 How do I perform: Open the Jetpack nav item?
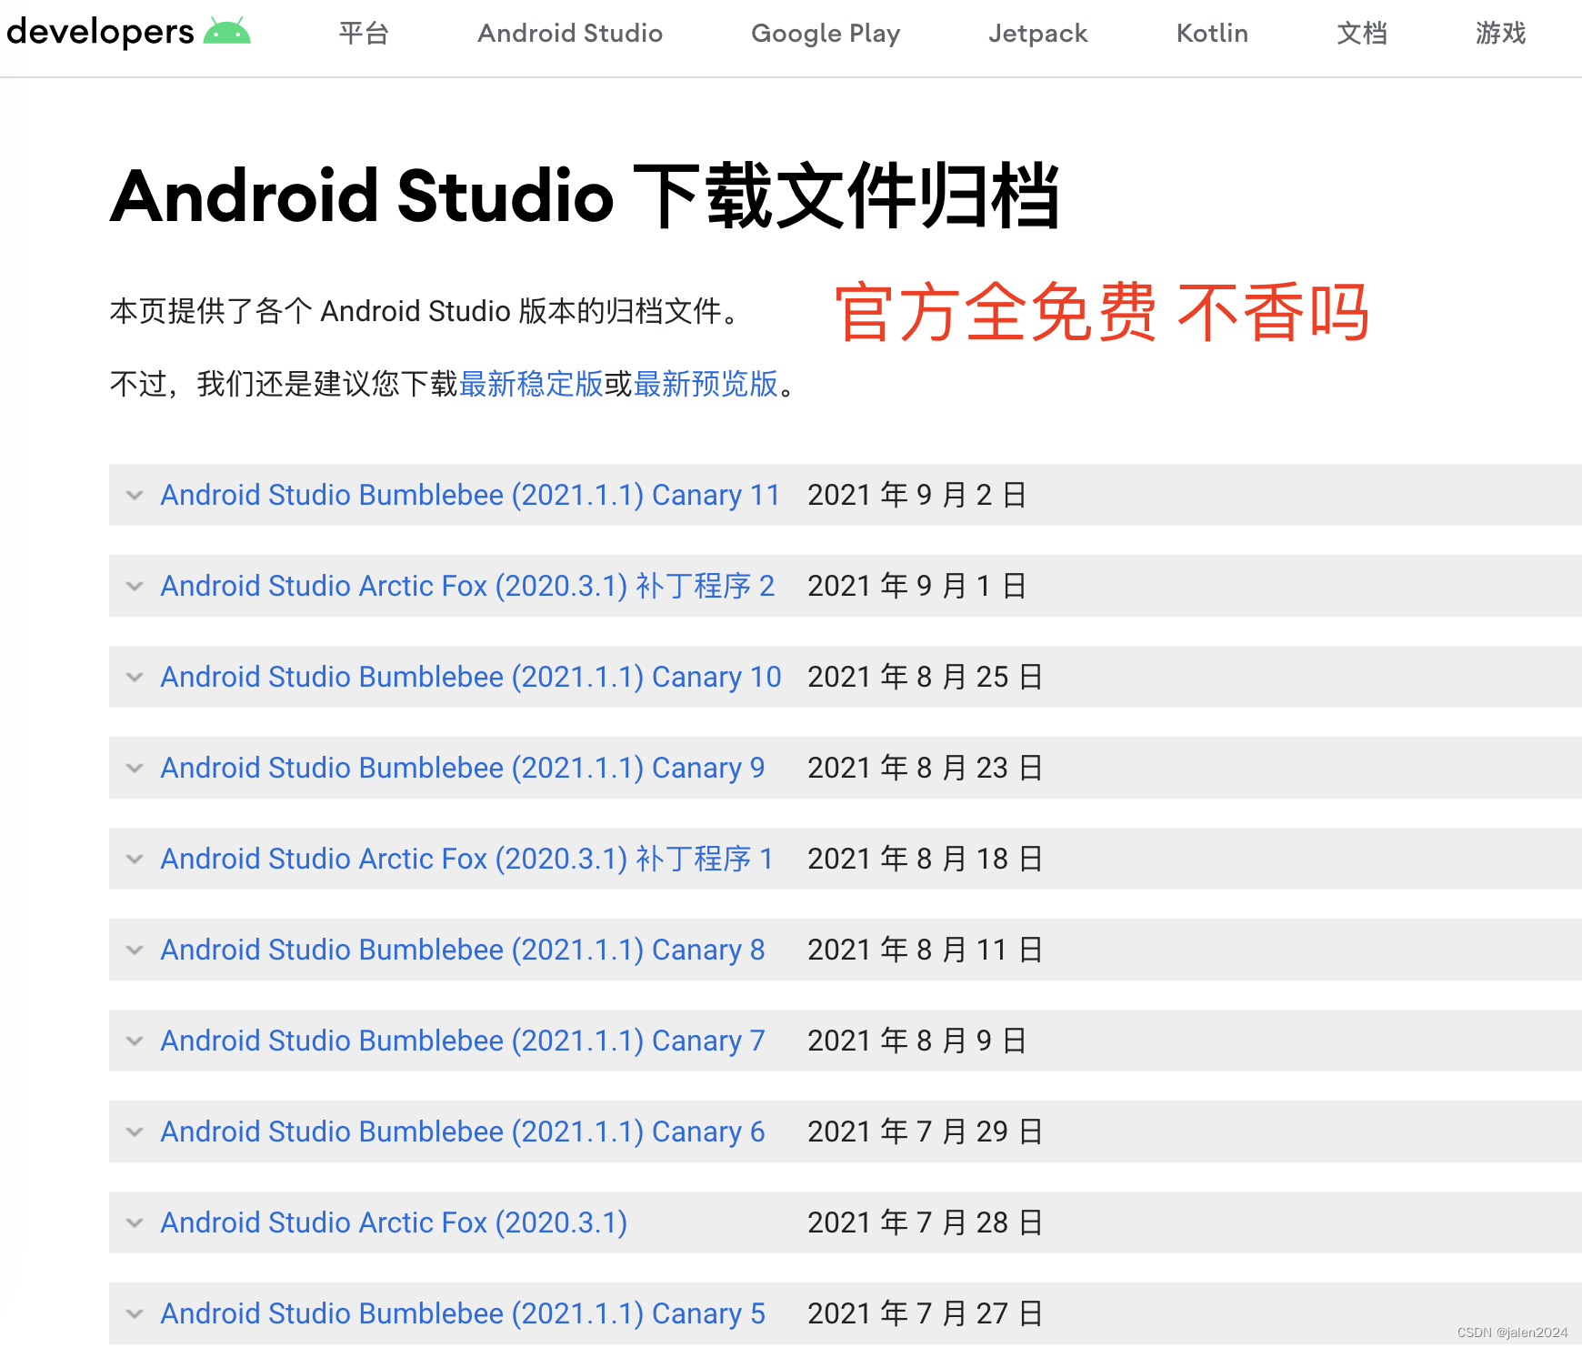tap(1037, 34)
